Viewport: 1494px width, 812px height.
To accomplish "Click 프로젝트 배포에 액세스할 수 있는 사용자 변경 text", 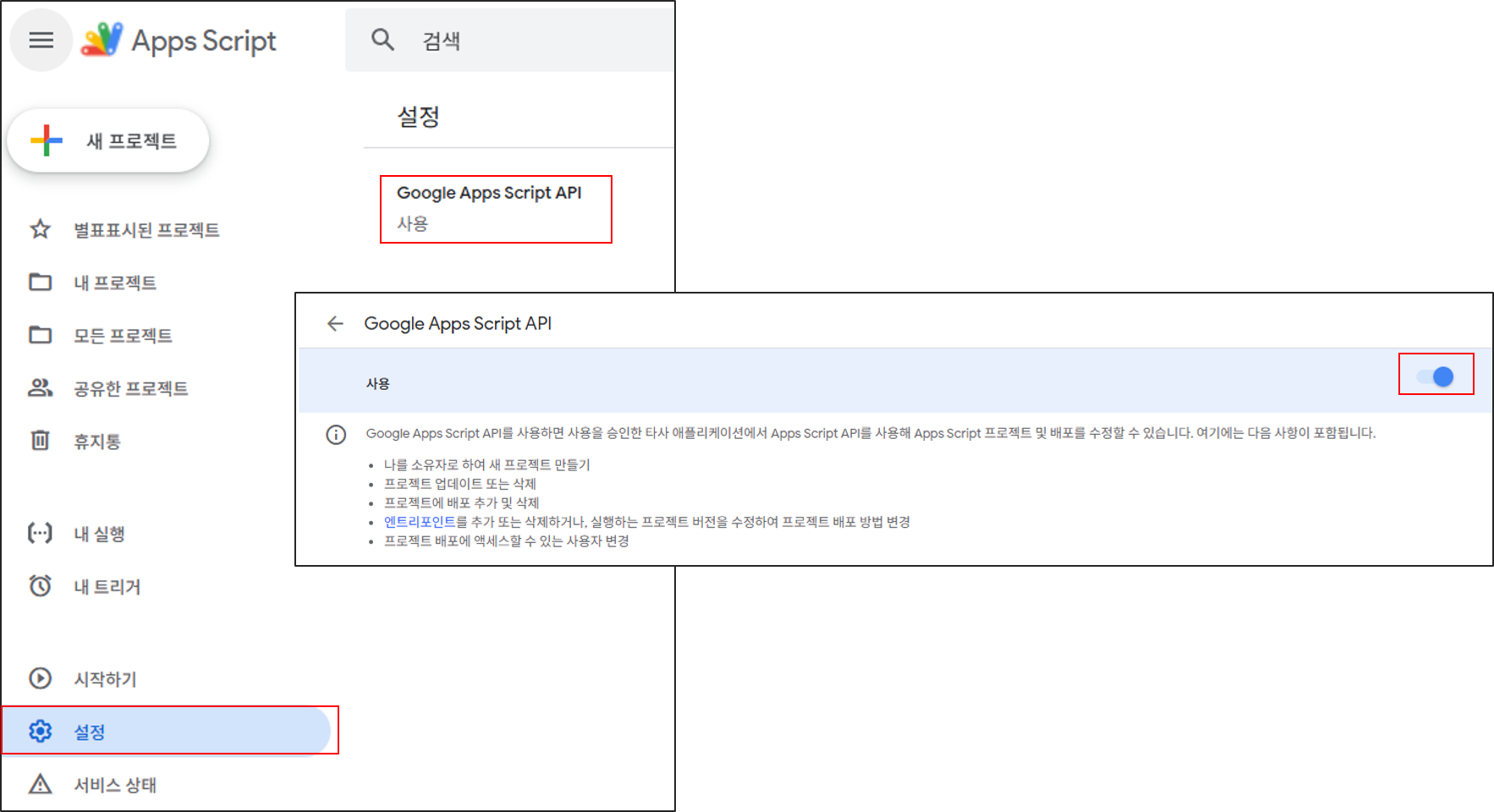I will pyautogui.click(x=507, y=540).
